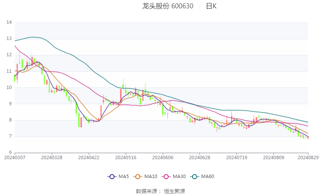This screenshot has height=195, width=321.
Task: Click the 20240516 x-axis date label
Action: tap(126, 158)
